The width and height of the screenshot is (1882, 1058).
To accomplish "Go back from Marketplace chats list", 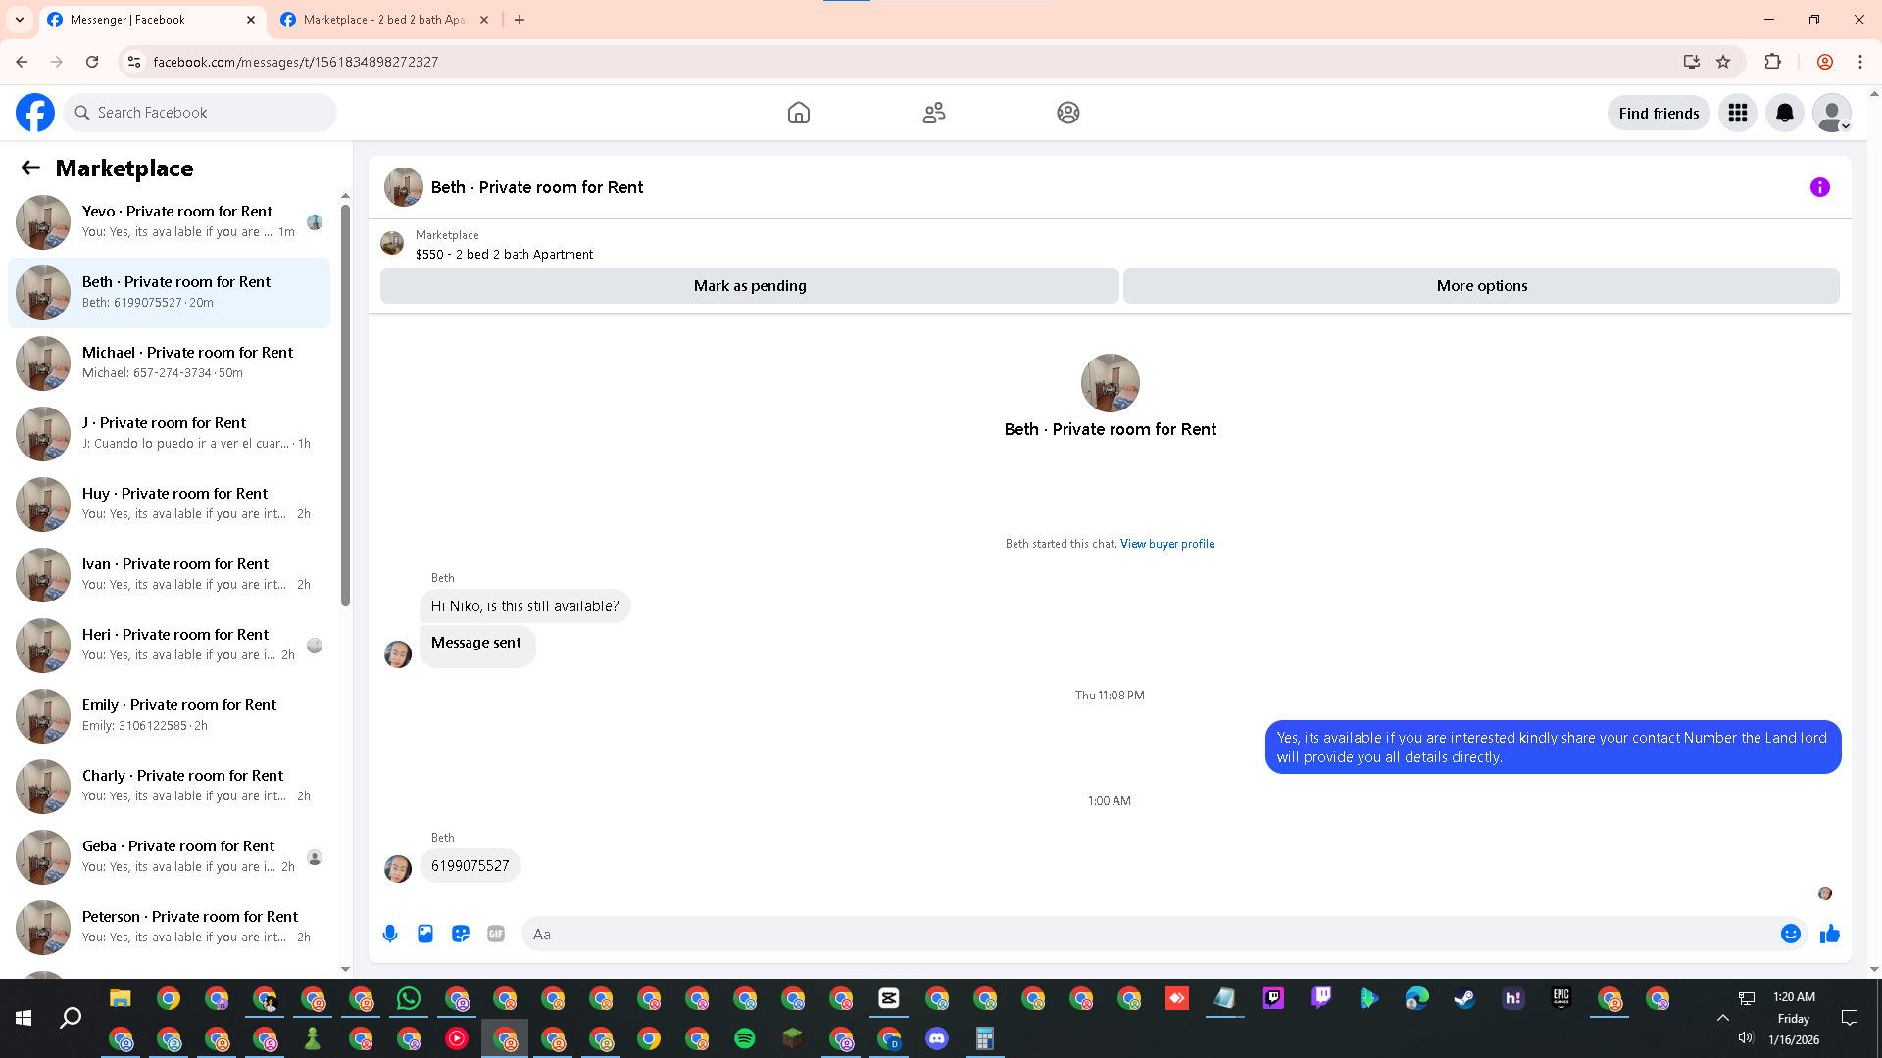I will tap(30, 168).
